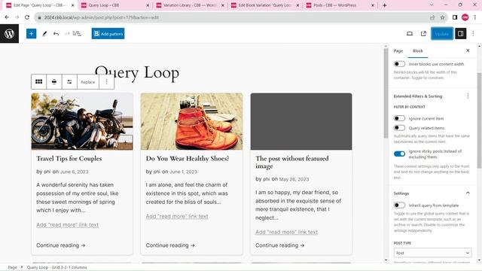Screen dimensions: 482x271
Task: Toggle Inherit query from template
Action: tap(399, 205)
